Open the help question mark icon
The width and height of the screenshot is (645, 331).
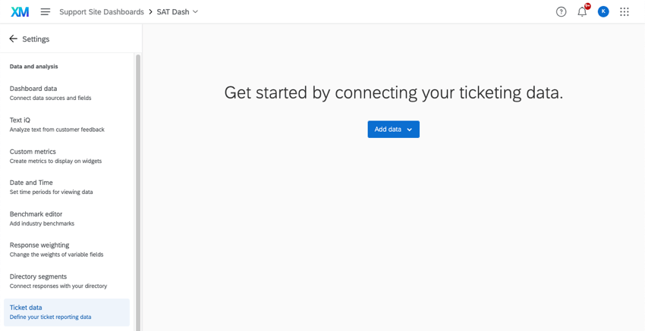[x=561, y=12]
